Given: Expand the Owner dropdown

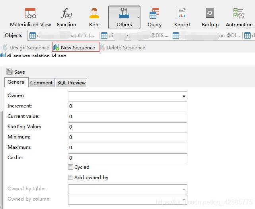Looking at the screenshot, I should (x=184, y=96).
